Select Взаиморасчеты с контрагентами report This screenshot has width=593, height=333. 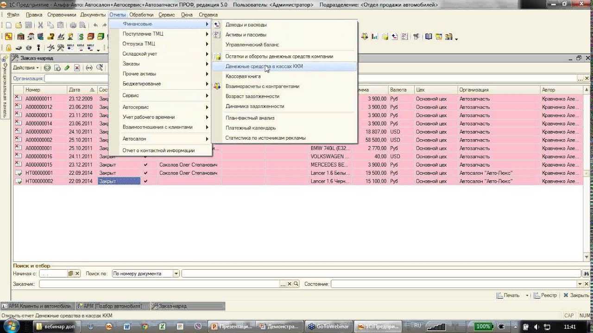[x=284, y=86]
